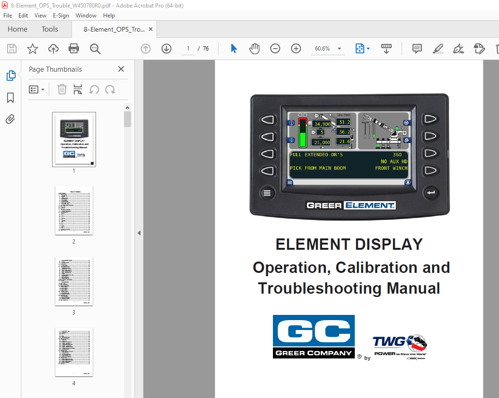Select the Hand tool
Image resolution: width=499 pixels, height=398 pixels.
pos(254,49)
